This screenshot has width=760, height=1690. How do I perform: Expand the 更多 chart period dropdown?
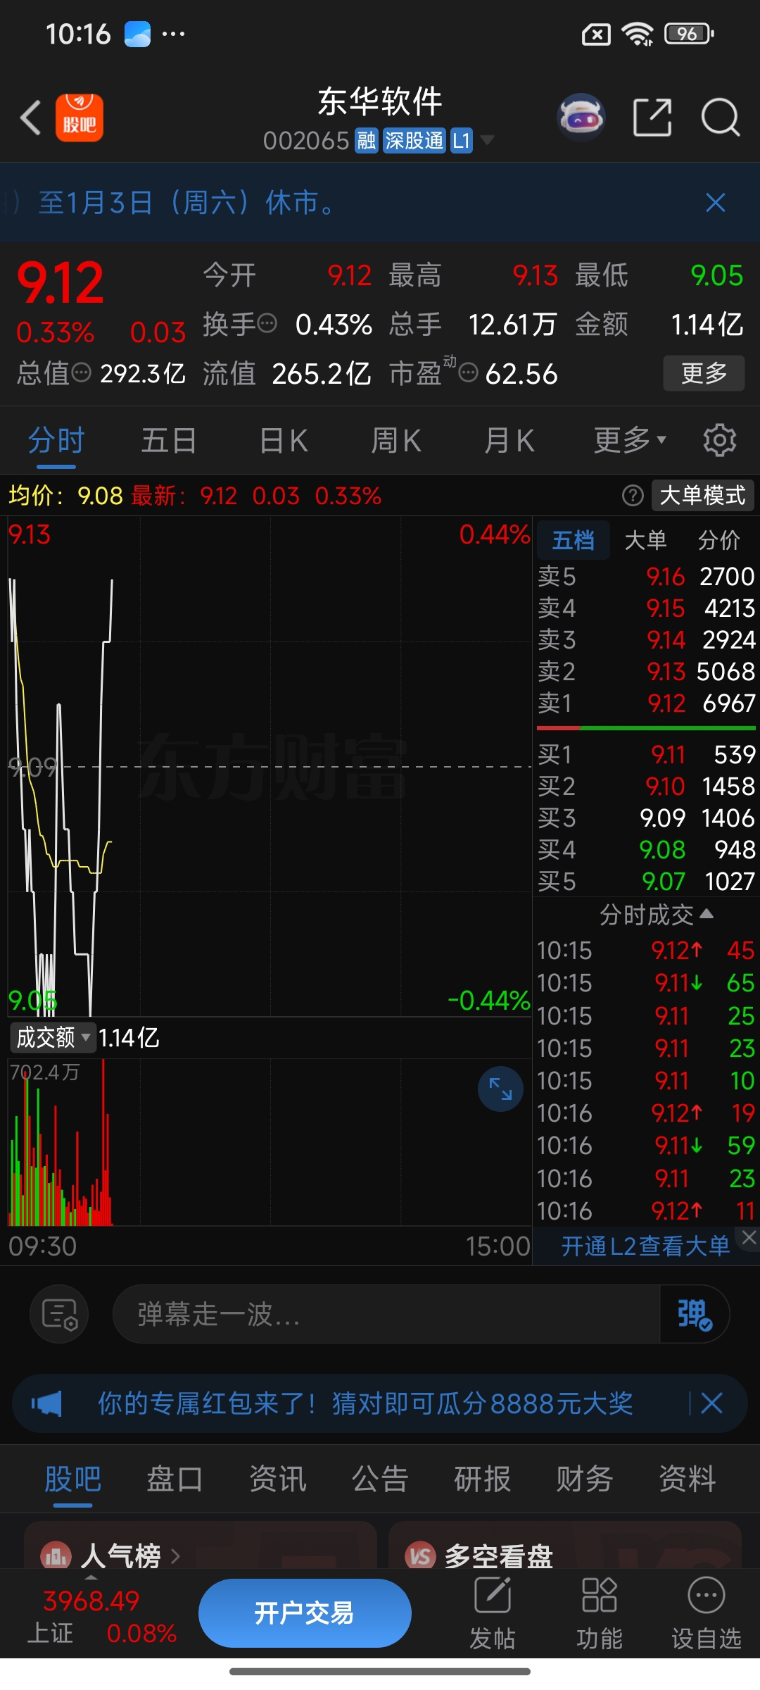629,441
